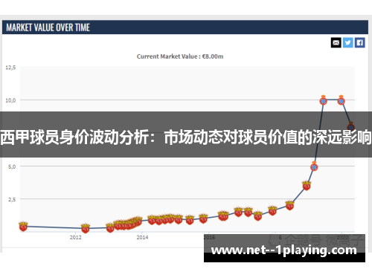Click the 12,5 y-axis label
Screen dimensions: 372x269
click(x=10, y=68)
